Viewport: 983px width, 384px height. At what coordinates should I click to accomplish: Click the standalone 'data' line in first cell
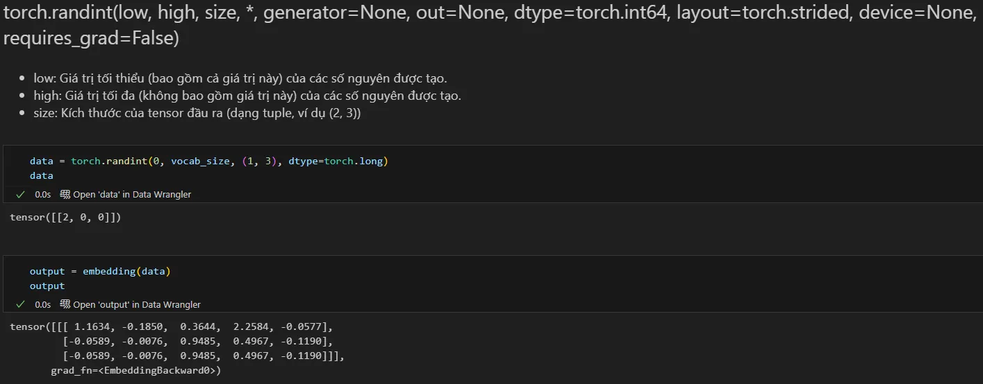[x=42, y=175]
